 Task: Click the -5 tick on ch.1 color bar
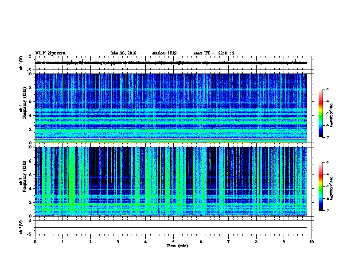[x=327, y=113]
